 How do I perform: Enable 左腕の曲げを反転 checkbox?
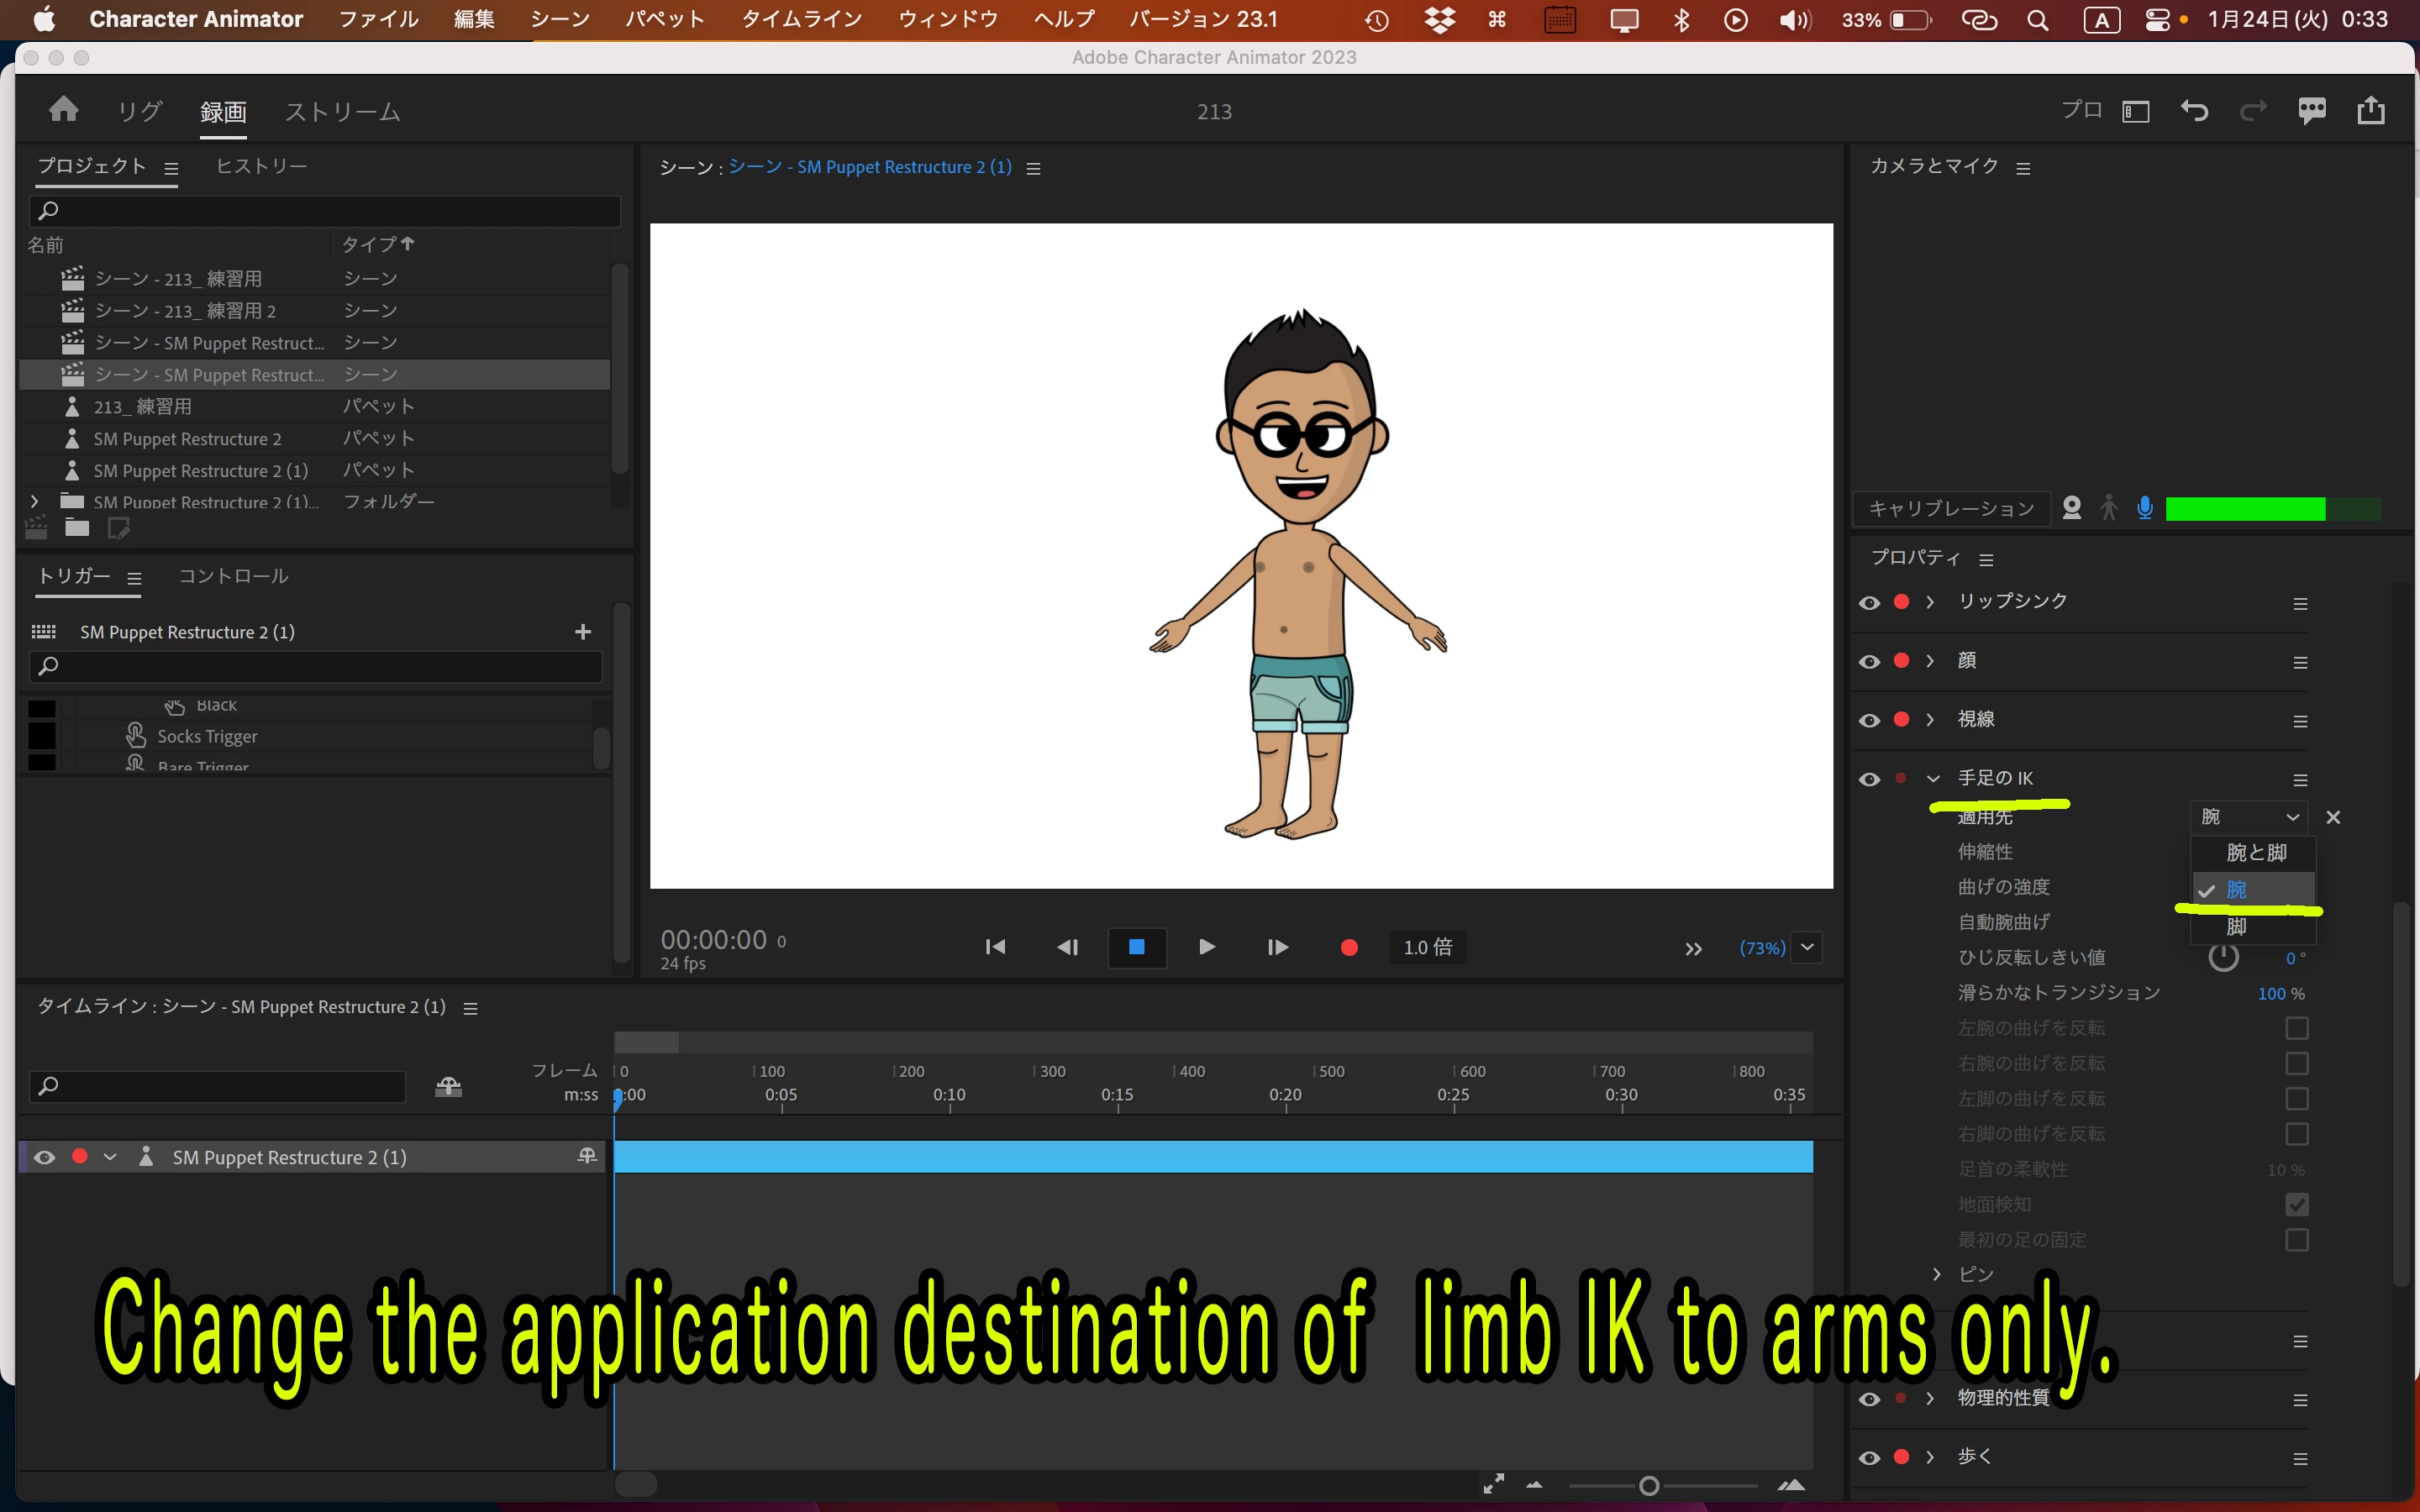(2296, 1028)
